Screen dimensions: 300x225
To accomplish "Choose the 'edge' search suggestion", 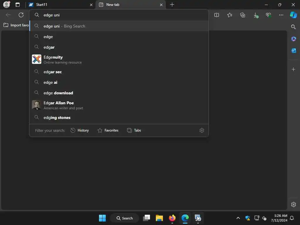I will (x=119, y=37).
